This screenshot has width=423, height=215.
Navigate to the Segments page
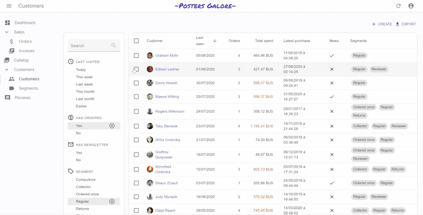coord(29,88)
